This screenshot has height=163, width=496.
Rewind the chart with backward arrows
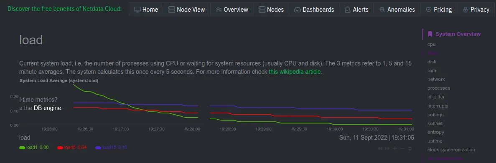[380, 148]
